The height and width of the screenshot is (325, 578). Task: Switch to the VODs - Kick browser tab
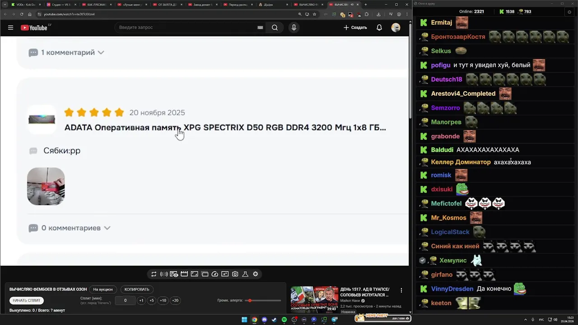pyautogui.click(x=26, y=5)
